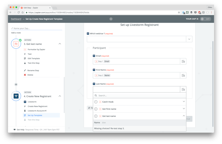Image resolution: width=222 pixels, height=144 pixels.
Task: Select Edit Template under step 3
Action: 33,59
